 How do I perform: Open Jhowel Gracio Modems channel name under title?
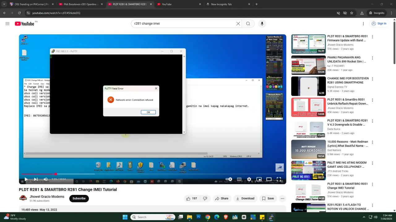[x=47, y=196]
